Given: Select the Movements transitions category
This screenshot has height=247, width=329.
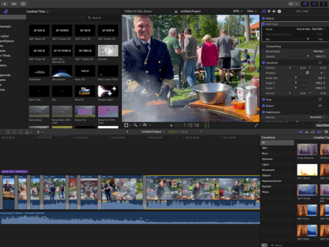Looking at the screenshot, I should coord(277,170).
